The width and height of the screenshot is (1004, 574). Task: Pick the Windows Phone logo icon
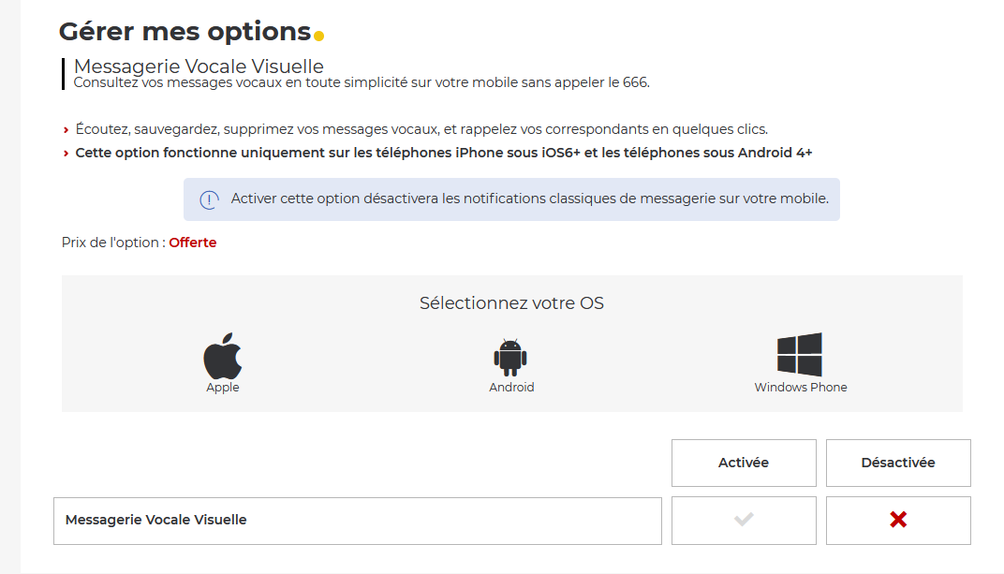click(800, 355)
